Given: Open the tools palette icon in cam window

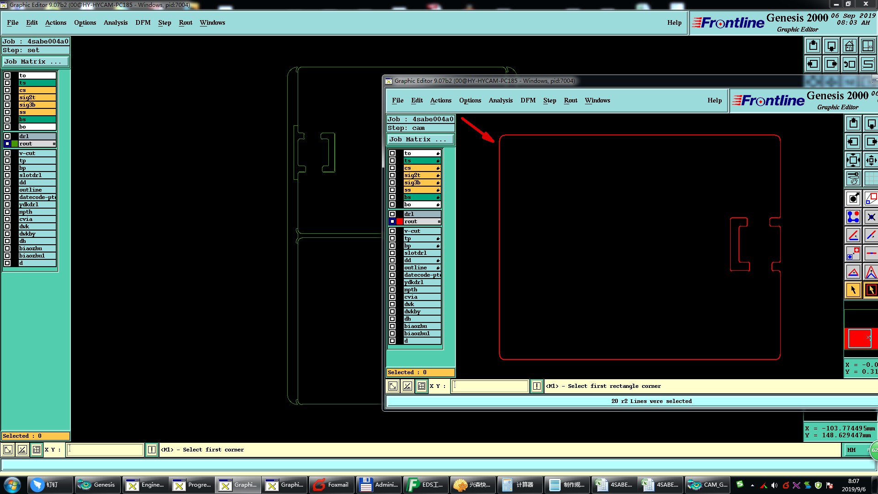Looking at the screenshot, I should click(853, 178).
